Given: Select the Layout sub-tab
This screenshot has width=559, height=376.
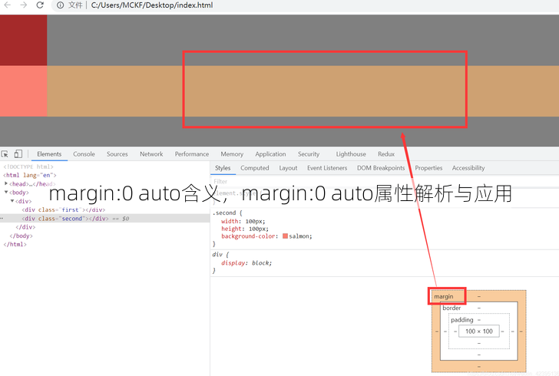Looking at the screenshot, I should pyautogui.click(x=288, y=168).
